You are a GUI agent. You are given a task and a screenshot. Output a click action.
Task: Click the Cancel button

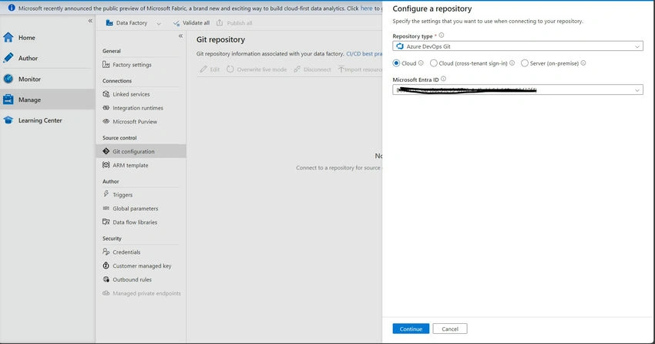click(x=450, y=329)
